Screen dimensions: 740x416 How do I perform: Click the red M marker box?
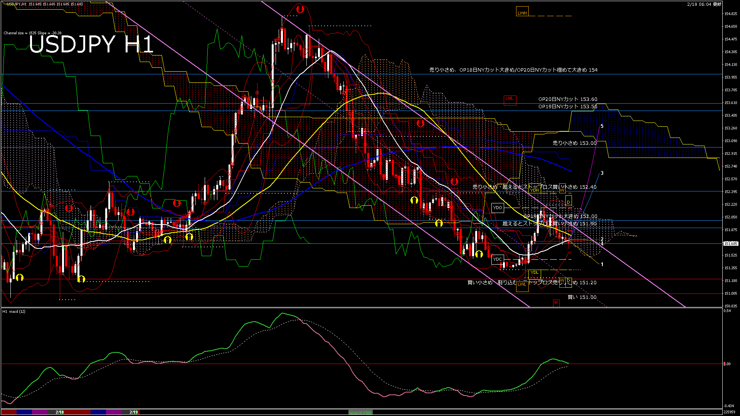(x=556, y=303)
